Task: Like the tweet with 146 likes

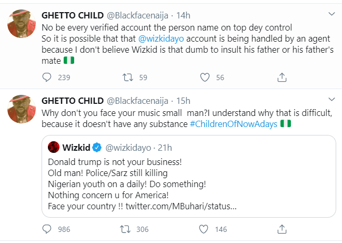Action: point(205,229)
